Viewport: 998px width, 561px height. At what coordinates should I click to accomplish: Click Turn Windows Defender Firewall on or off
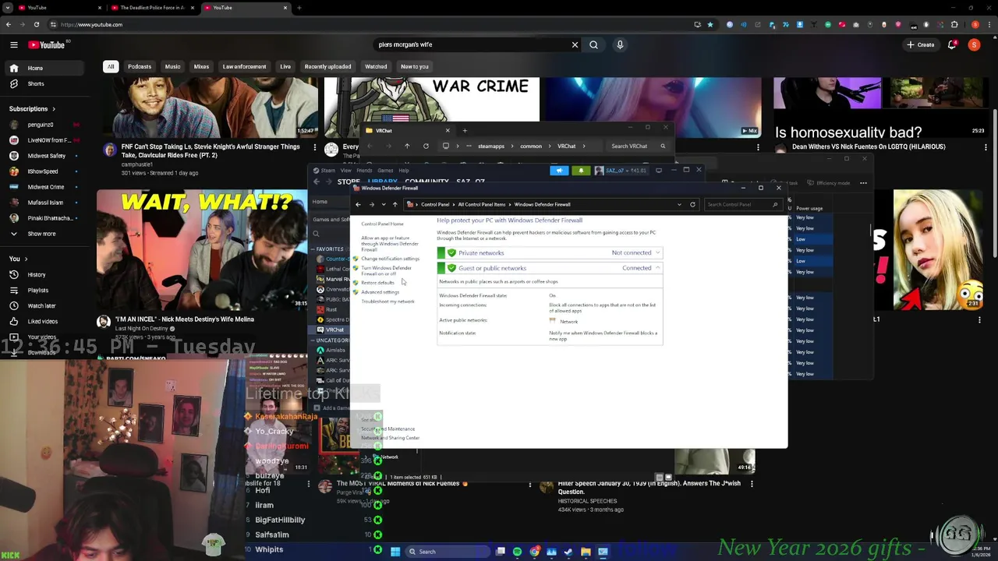tap(386, 271)
